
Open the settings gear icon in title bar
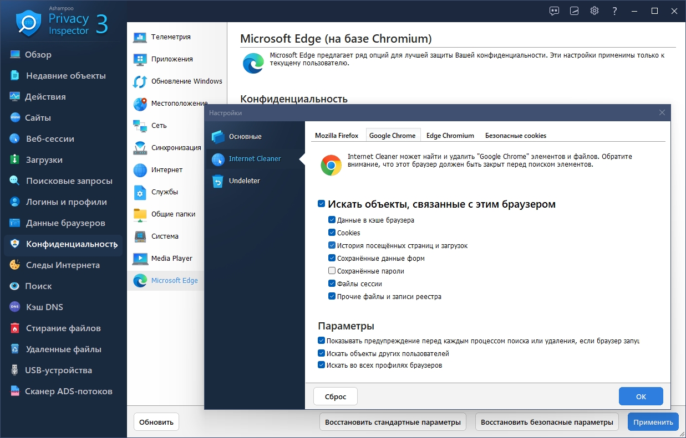tap(594, 11)
